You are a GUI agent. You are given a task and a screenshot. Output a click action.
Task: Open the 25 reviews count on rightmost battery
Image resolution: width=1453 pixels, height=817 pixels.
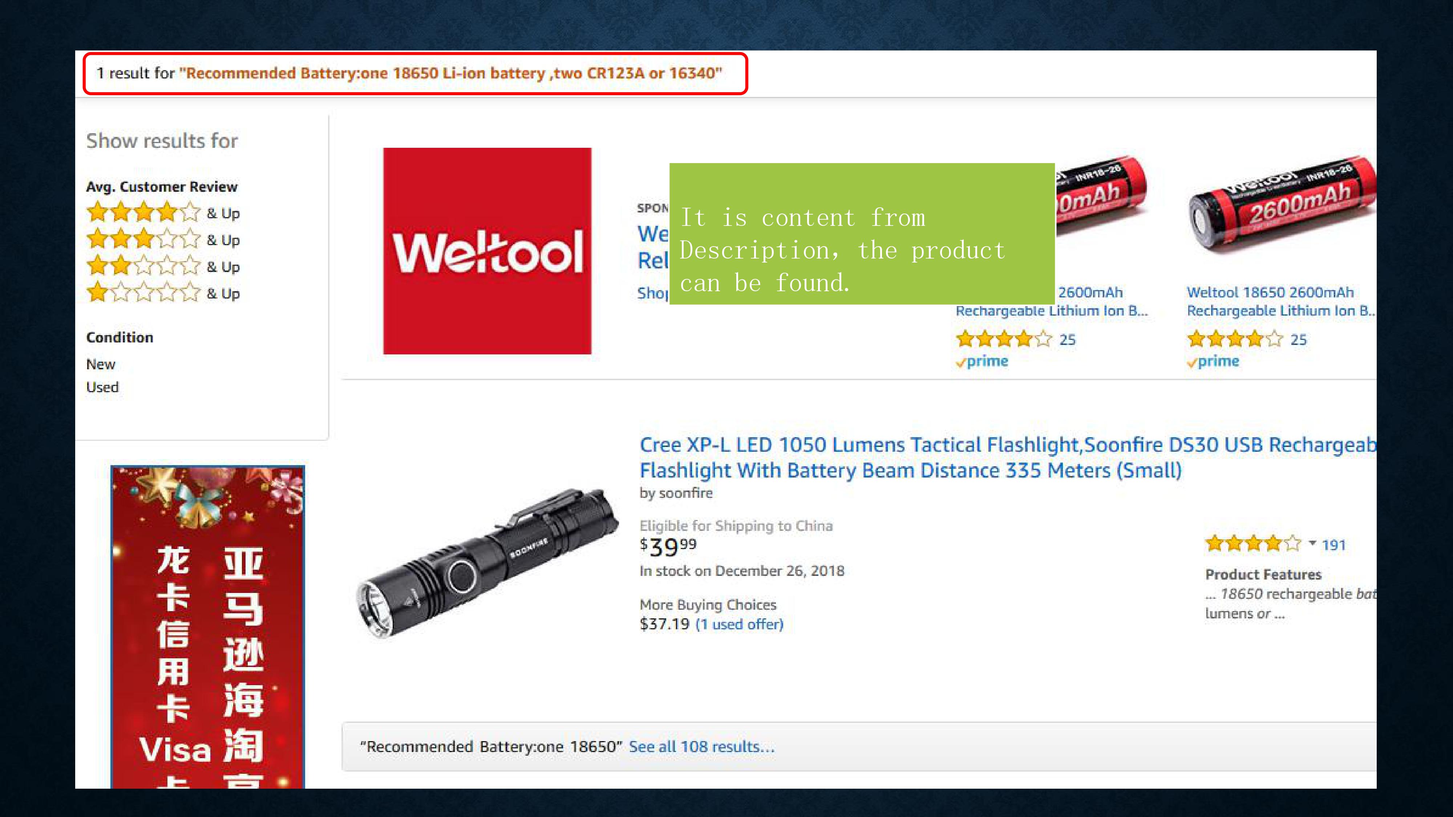(1299, 340)
